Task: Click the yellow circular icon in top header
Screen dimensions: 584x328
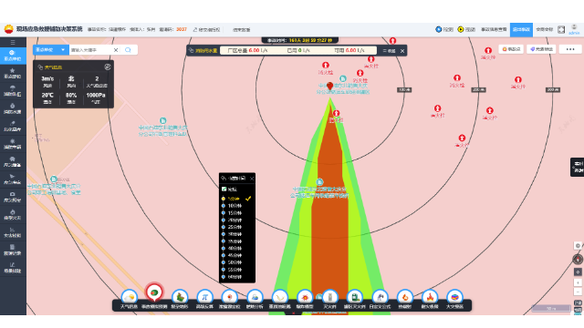Action: 461,29
